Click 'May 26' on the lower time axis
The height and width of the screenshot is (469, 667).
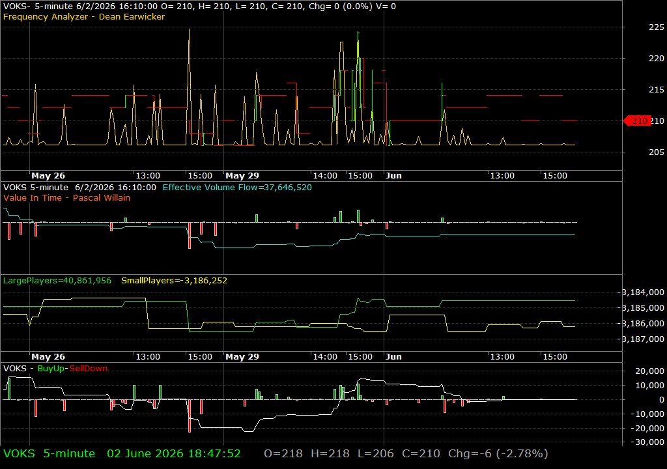coord(48,357)
